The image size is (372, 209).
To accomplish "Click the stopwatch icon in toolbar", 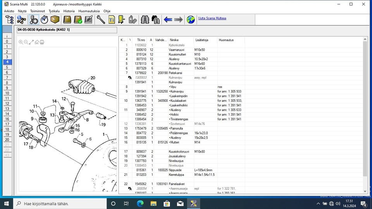I will coord(44,19).
